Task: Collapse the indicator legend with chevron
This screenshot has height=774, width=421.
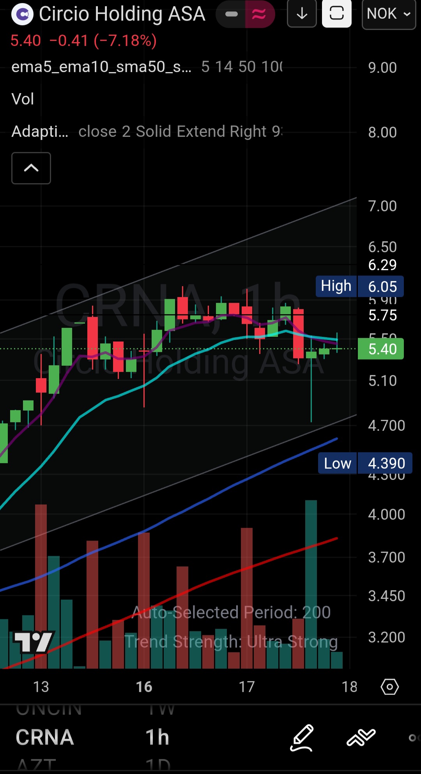Action: pos(31,168)
